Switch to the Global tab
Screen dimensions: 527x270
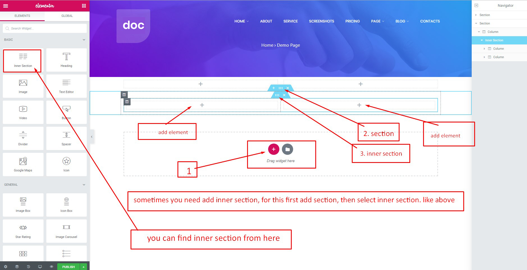[x=67, y=16]
